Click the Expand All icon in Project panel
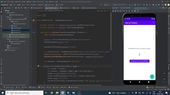 click(19, 8)
